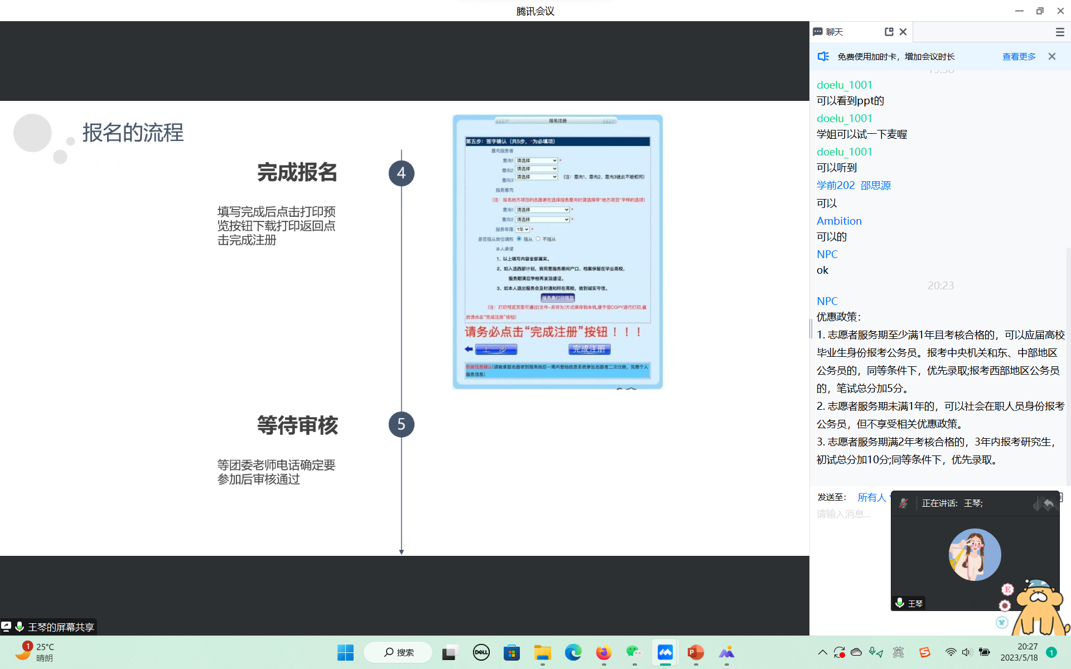Image resolution: width=1071 pixels, height=669 pixels.
Task: Toggle the muted microphone in speaker window
Action: point(903,503)
